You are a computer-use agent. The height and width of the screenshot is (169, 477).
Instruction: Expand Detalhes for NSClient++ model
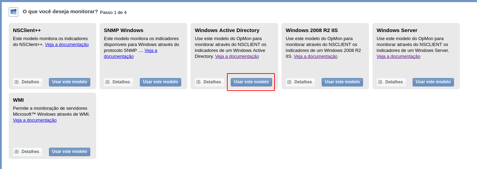click(27, 82)
